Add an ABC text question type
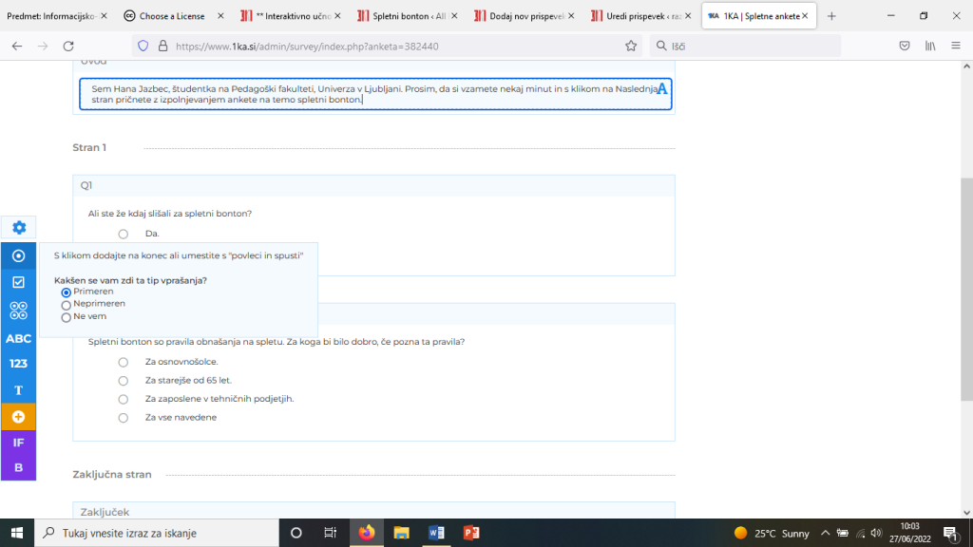 19,339
